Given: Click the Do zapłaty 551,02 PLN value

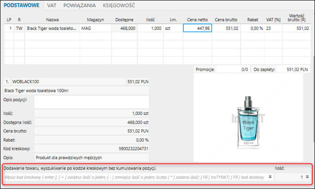Looking at the screenshot, I should click(x=297, y=69).
